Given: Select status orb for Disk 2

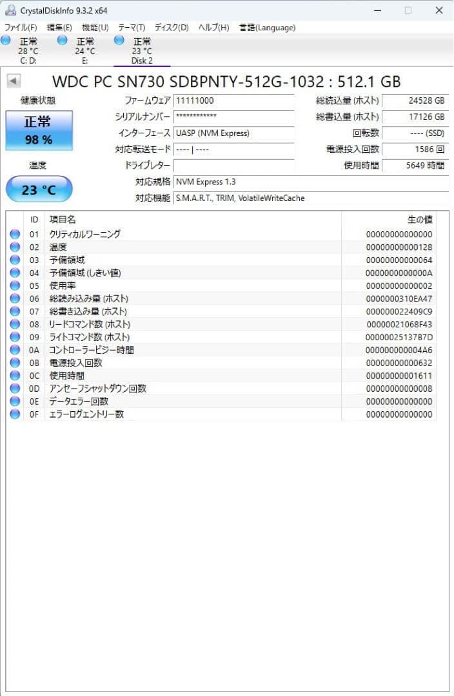Looking at the screenshot, I should tap(119, 41).
